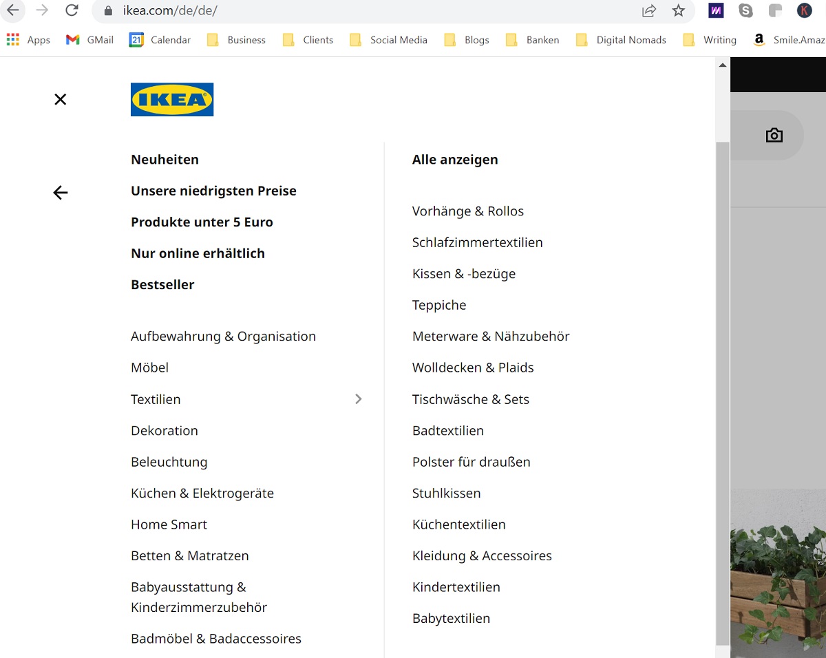Reload the page
This screenshot has width=826, height=658.
(72, 10)
